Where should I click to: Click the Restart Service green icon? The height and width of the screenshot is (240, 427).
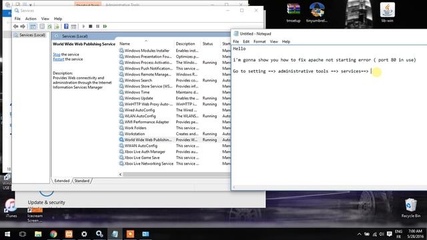[105, 27]
